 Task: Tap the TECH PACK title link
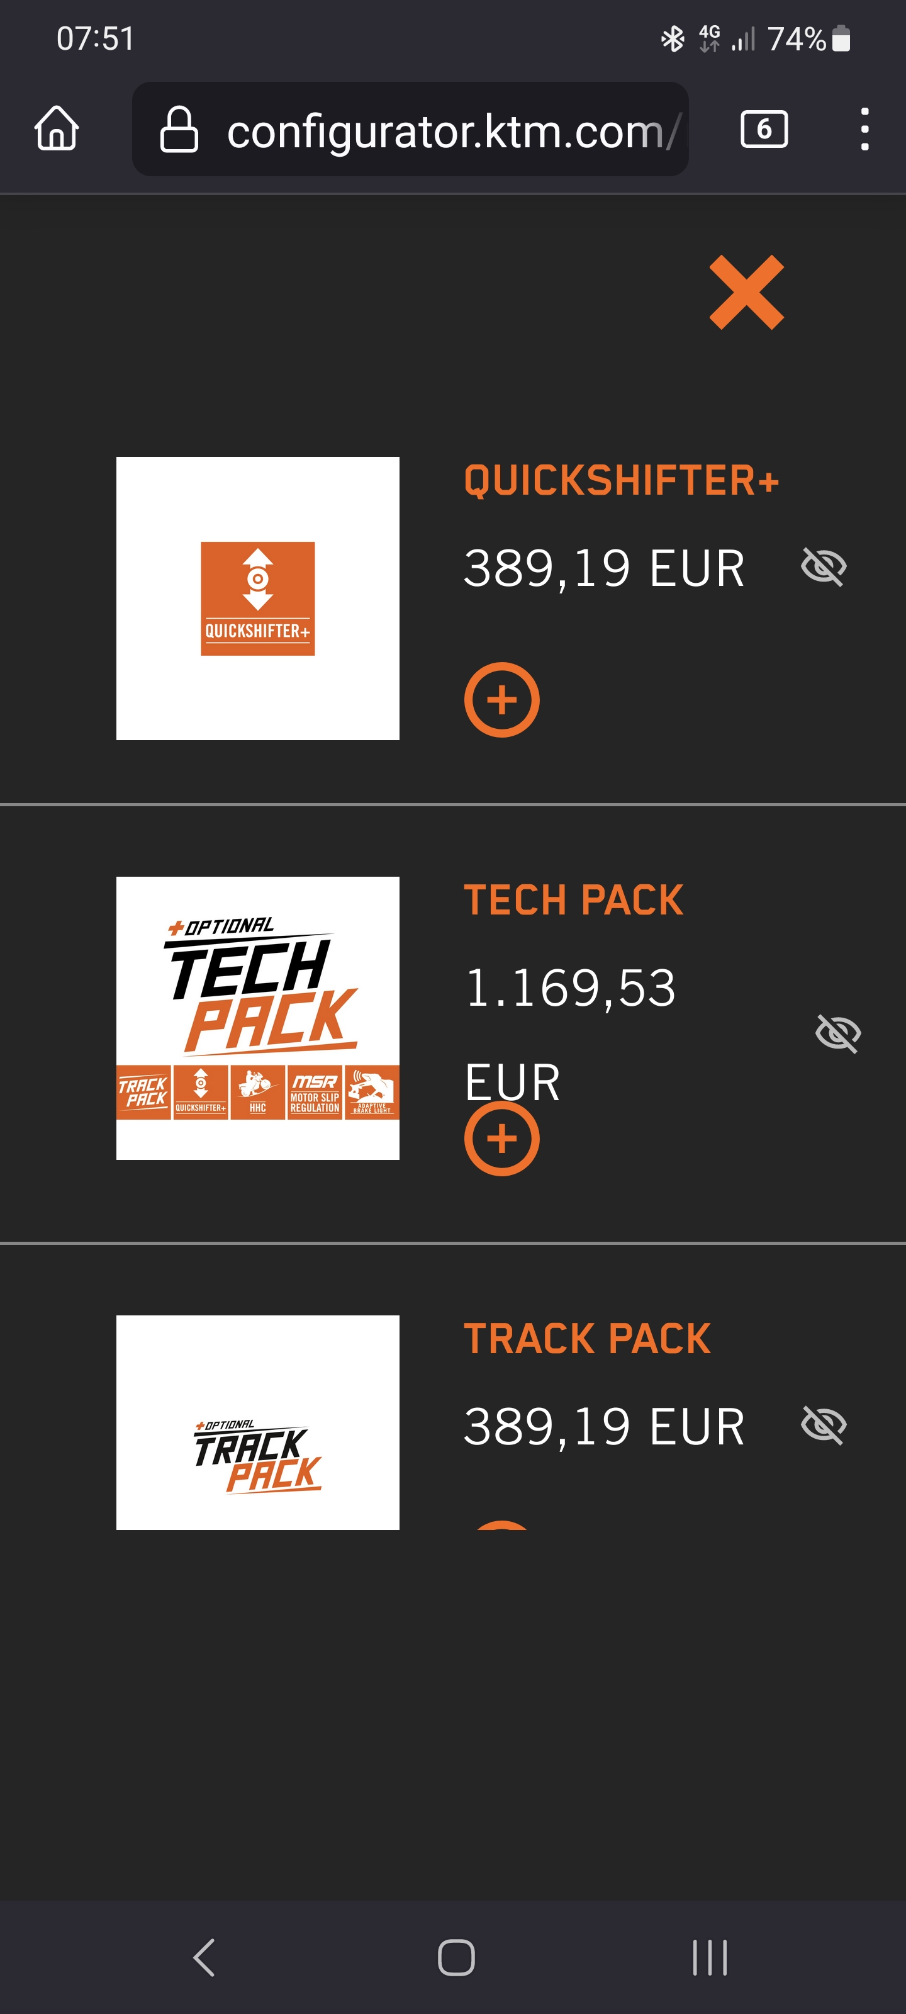[x=574, y=900]
